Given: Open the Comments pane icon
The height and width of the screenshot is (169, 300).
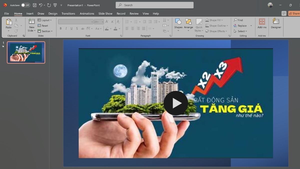Looking at the screenshot, I should (284, 14).
